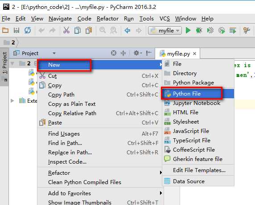Select Python File in New submenu
The image size is (255, 205).
tap(198, 93)
